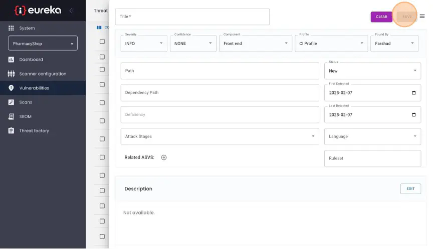Click EDIT in the Description section
The width and height of the screenshot is (433, 249).
410,188
